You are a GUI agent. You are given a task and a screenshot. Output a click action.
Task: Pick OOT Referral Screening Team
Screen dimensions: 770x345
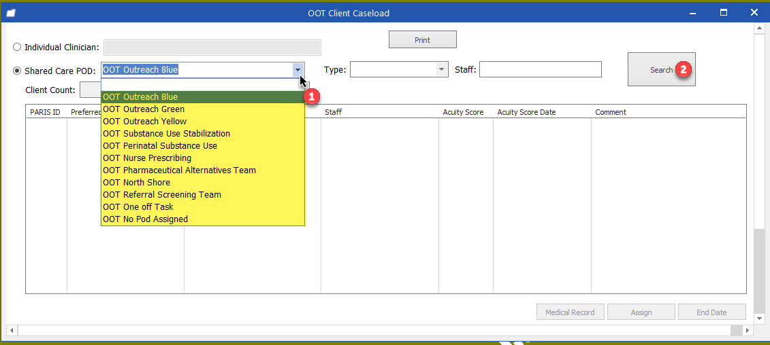coord(162,195)
